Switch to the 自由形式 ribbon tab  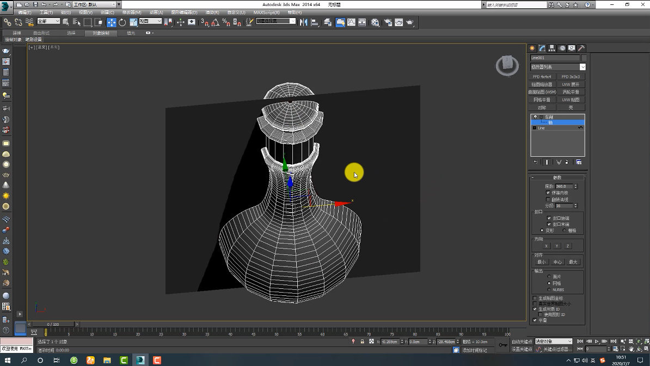pos(41,33)
